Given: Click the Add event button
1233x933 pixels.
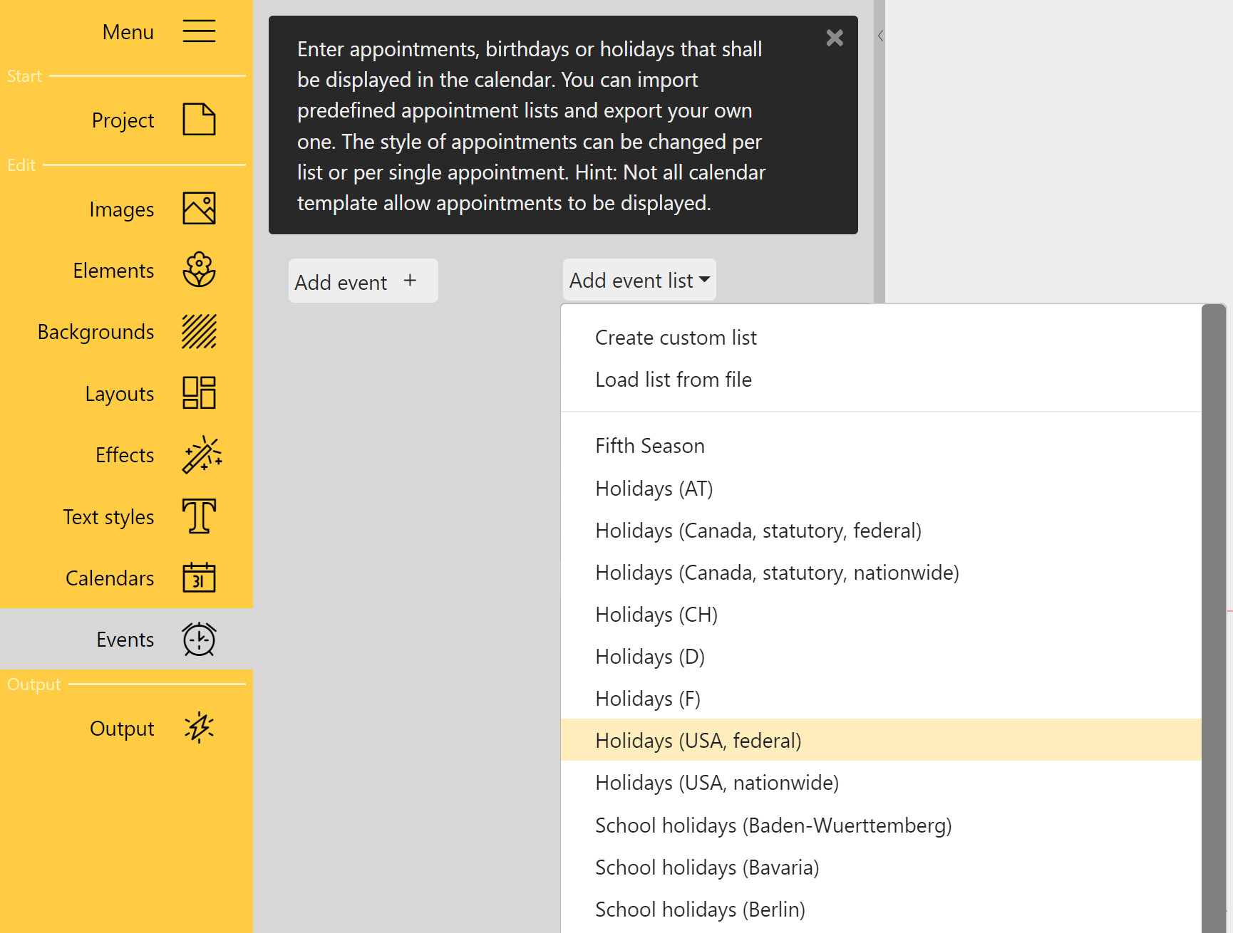Looking at the screenshot, I should coord(363,281).
